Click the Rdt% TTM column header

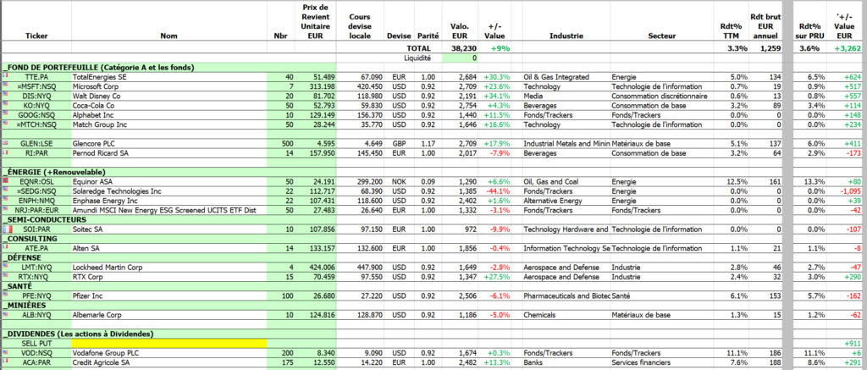pyautogui.click(x=731, y=31)
